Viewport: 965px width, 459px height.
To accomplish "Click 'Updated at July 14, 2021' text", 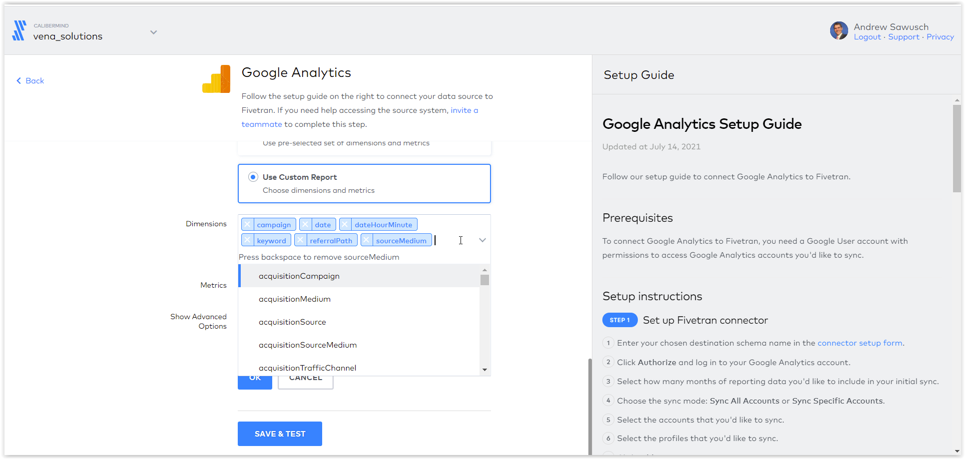I will tap(651, 147).
